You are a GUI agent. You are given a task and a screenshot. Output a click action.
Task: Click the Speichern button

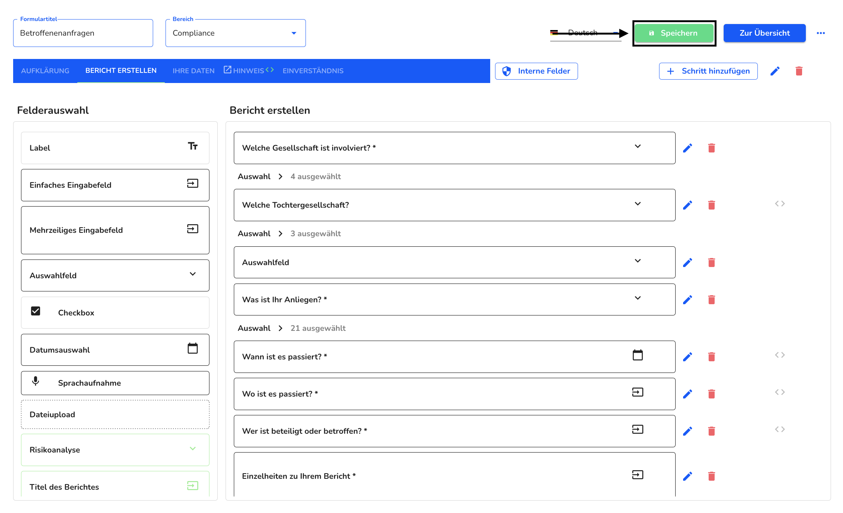674,33
